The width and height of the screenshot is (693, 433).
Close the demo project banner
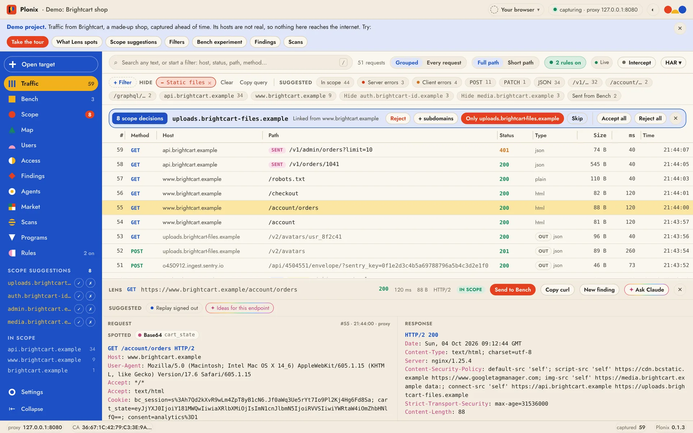click(x=680, y=28)
